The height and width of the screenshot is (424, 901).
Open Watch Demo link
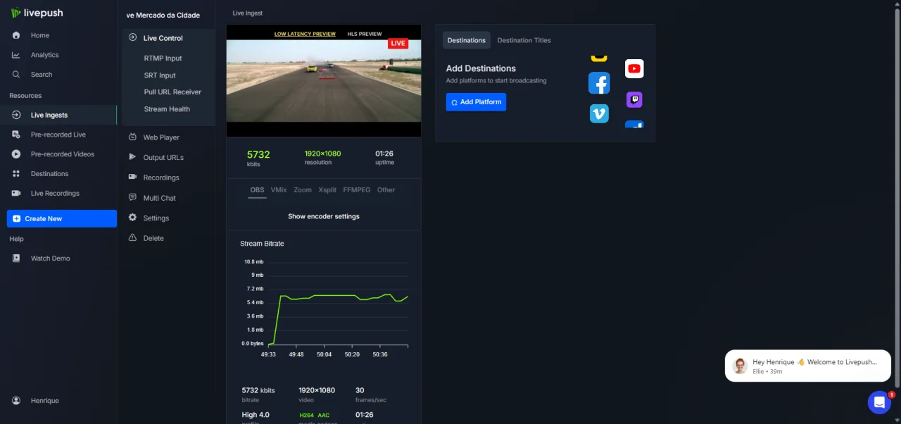click(50, 258)
